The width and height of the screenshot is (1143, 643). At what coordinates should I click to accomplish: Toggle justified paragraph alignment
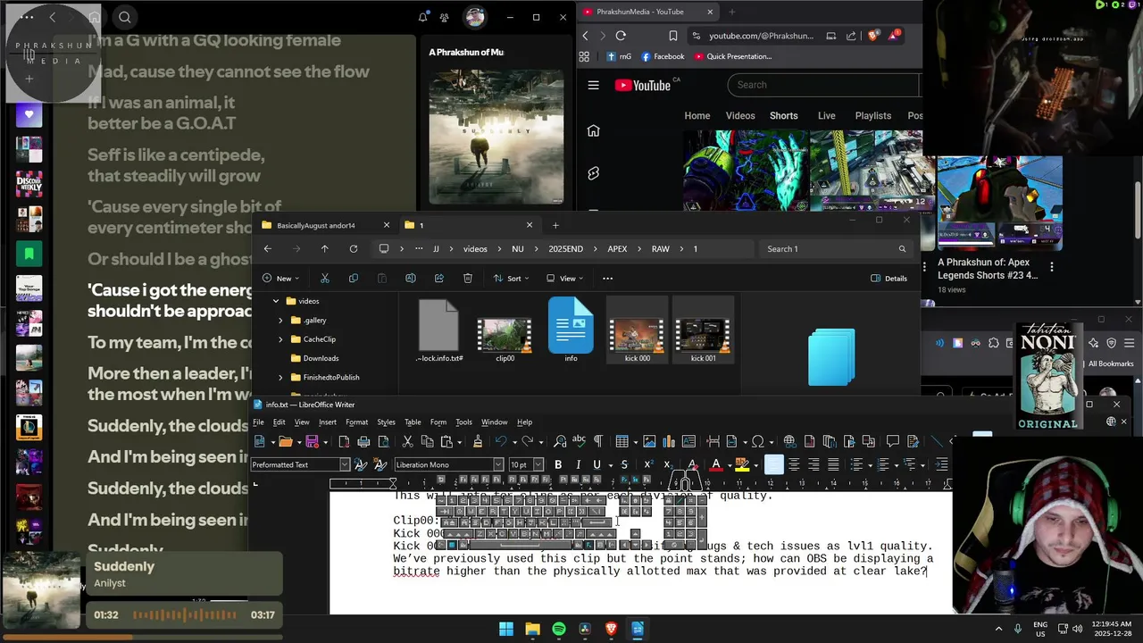tap(833, 464)
